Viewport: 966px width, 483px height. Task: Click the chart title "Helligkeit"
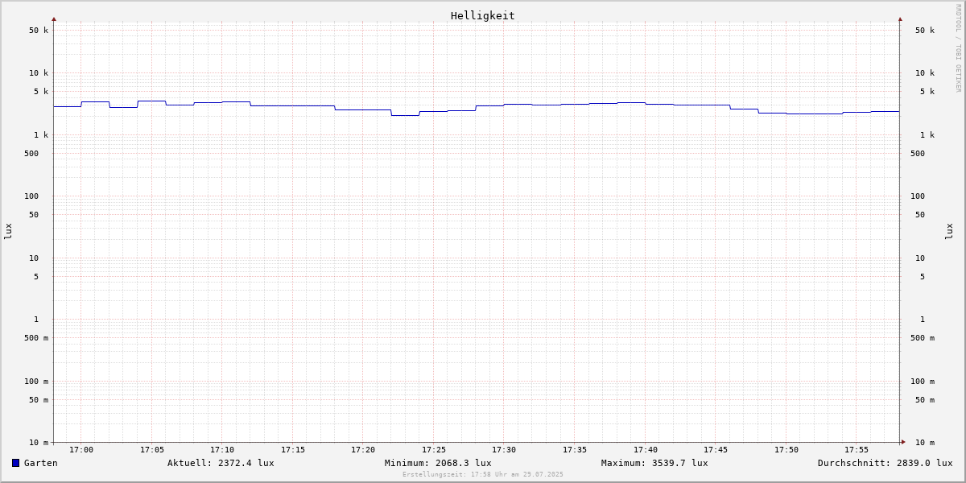tap(482, 15)
